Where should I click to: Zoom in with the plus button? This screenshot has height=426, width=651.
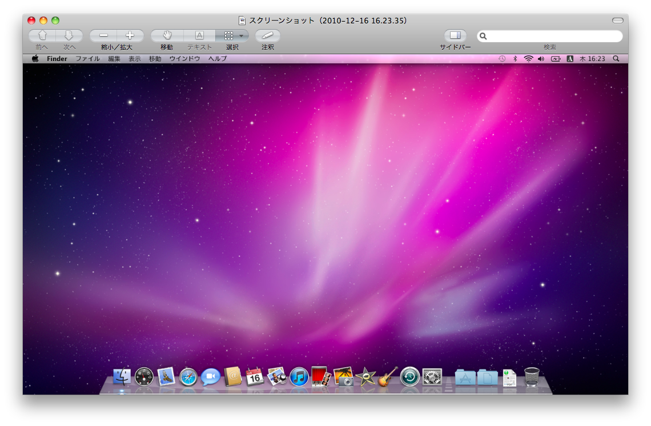pyautogui.click(x=130, y=36)
